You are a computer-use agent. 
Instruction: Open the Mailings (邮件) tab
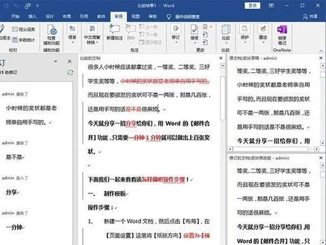point(101,16)
